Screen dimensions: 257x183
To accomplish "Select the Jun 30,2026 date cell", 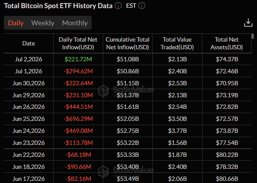I will [x=29, y=83].
